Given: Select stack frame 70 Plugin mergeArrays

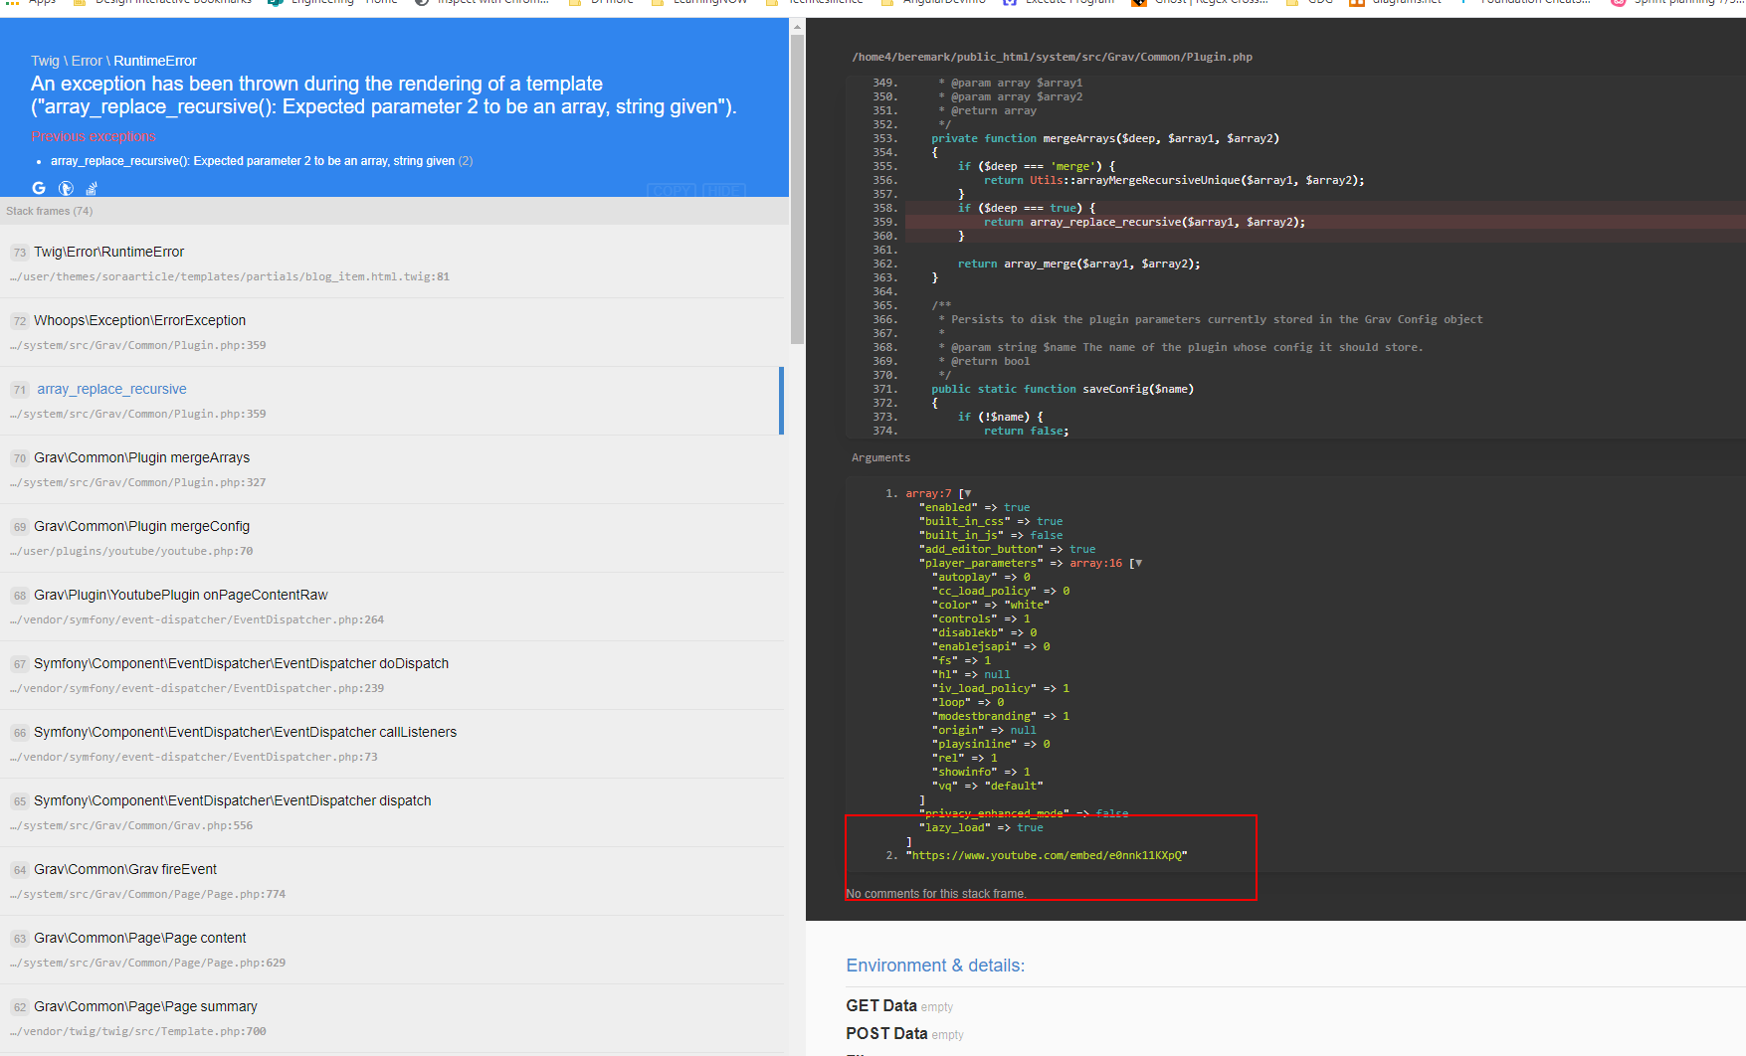Looking at the screenshot, I should (x=392, y=469).
